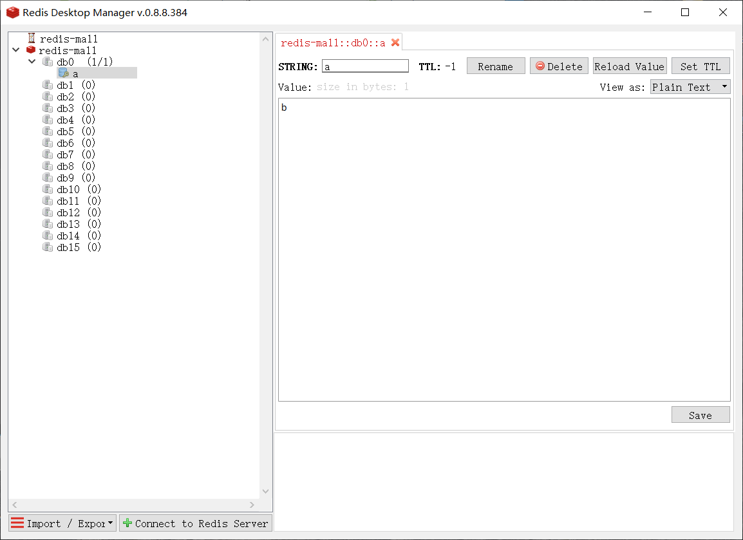Click the database icon next to db12
The height and width of the screenshot is (540, 743).
tap(48, 212)
